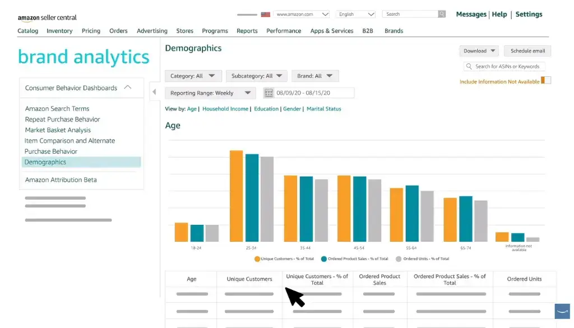Click the Search for ASINs or Keywords field
The height and width of the screenshot is (328, 574).
click(504, 66)
